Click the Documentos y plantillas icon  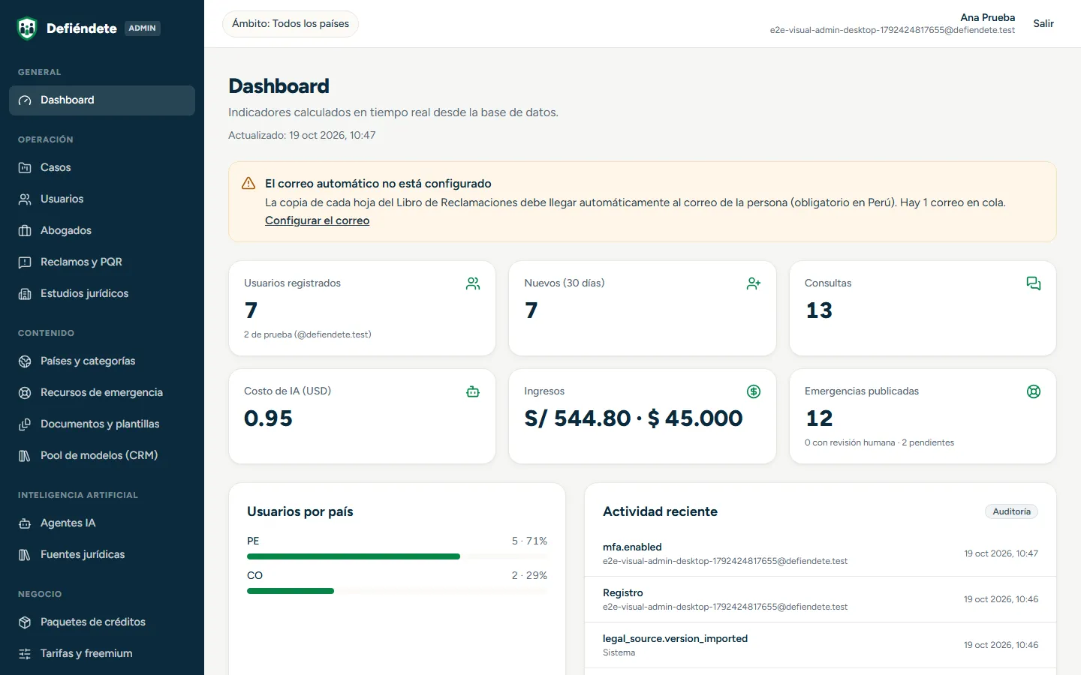pos(25,424)
